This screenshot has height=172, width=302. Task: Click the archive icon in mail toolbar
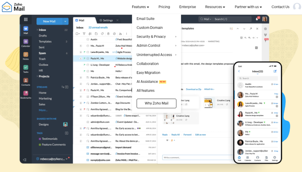[x=120, y=34]
